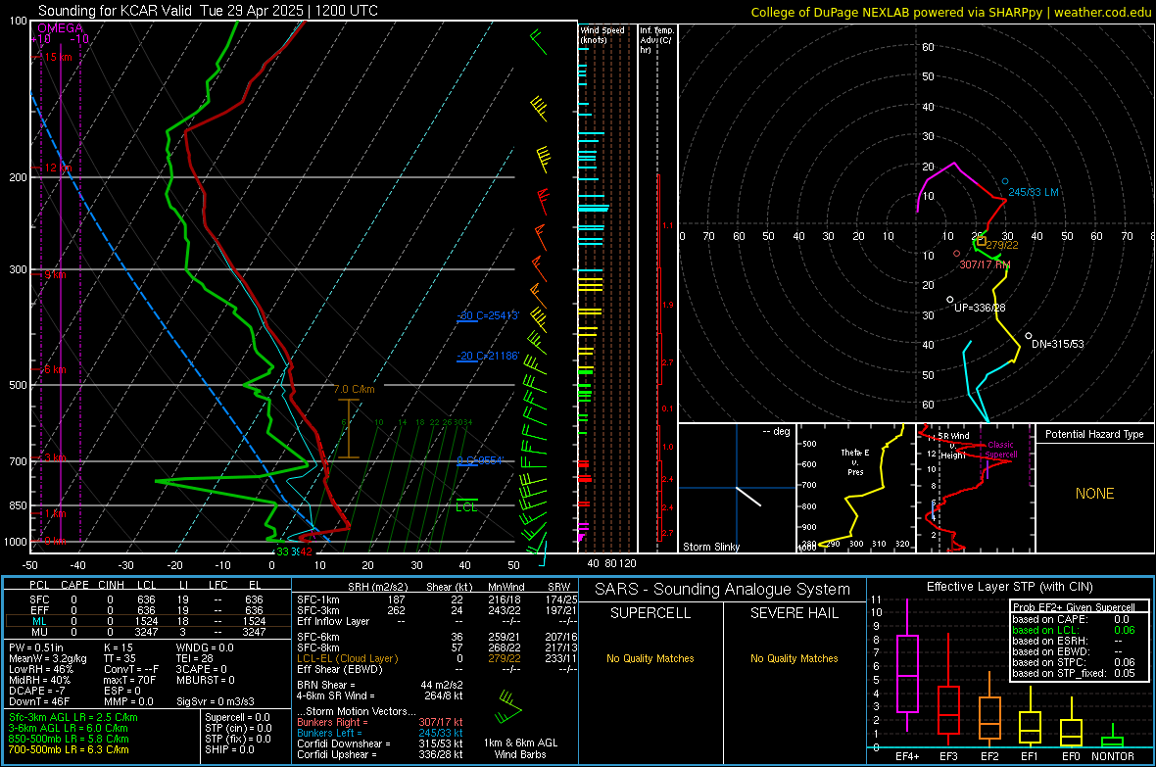Image resolution: width=1156 pixels, height=767 pixels.
Task: Click the Classic Supercell label
Action: click(1001, 450)
